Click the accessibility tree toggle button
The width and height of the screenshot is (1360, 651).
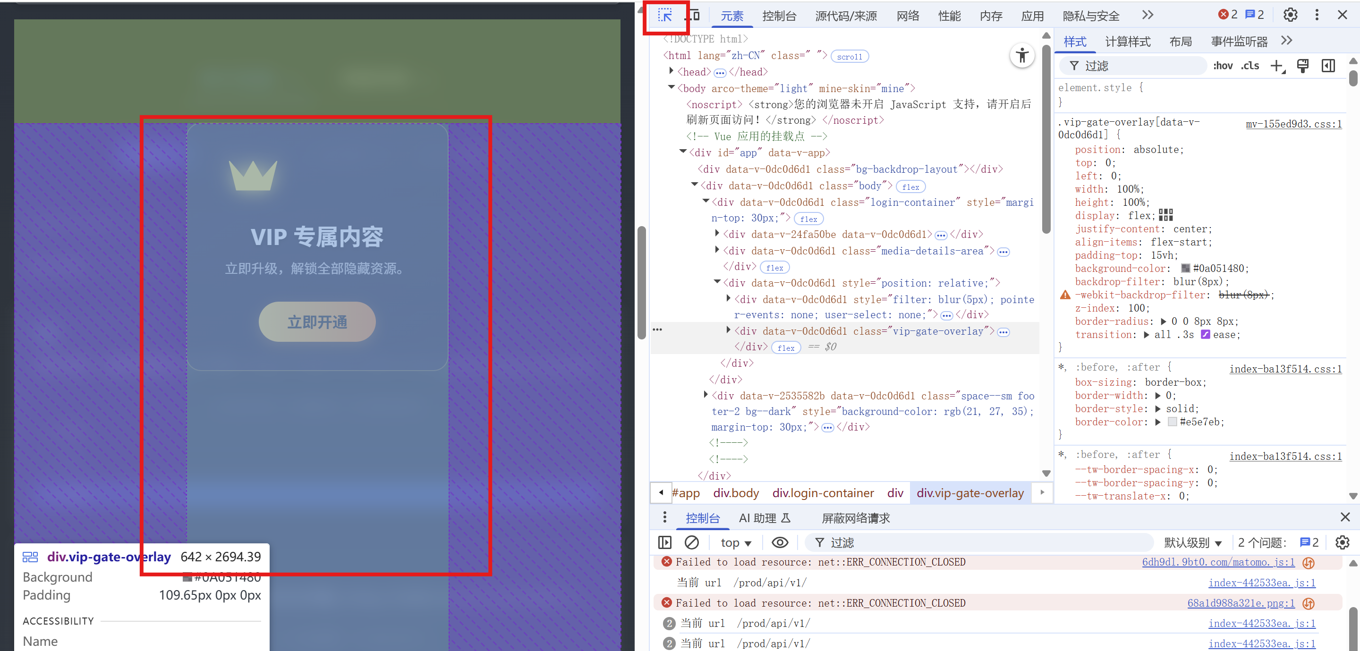point(1021,55)
